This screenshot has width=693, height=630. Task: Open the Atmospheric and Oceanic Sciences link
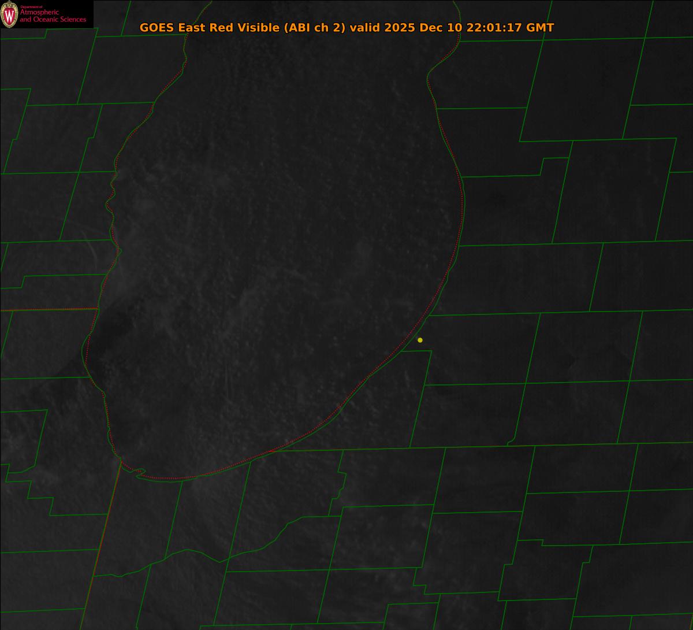(53, 16)
